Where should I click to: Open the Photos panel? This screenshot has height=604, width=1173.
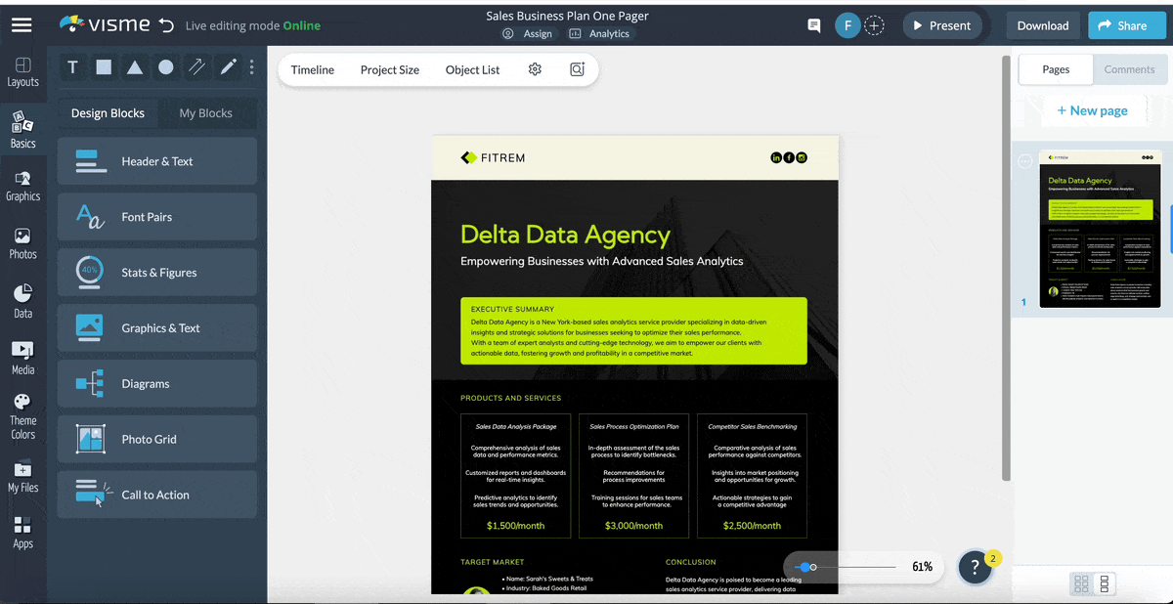pyautogui.click(x=23, y=242)
